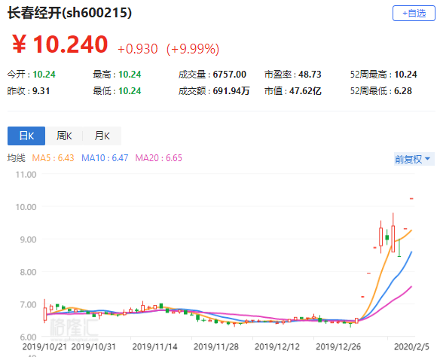Click the current price ¥10.240
Image resolution: width=437 pixels, height=357 pixels.
60,44
